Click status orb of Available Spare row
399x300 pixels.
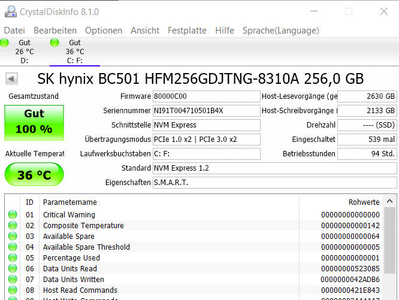(13, 236)
